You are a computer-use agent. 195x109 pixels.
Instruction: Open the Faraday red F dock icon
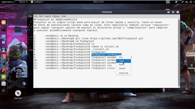(3, 70)
